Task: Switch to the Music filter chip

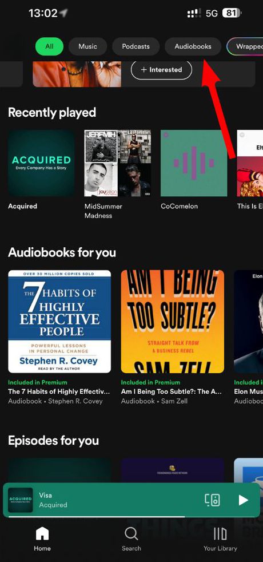Action: pyautogui.click(x=87, y=46)
